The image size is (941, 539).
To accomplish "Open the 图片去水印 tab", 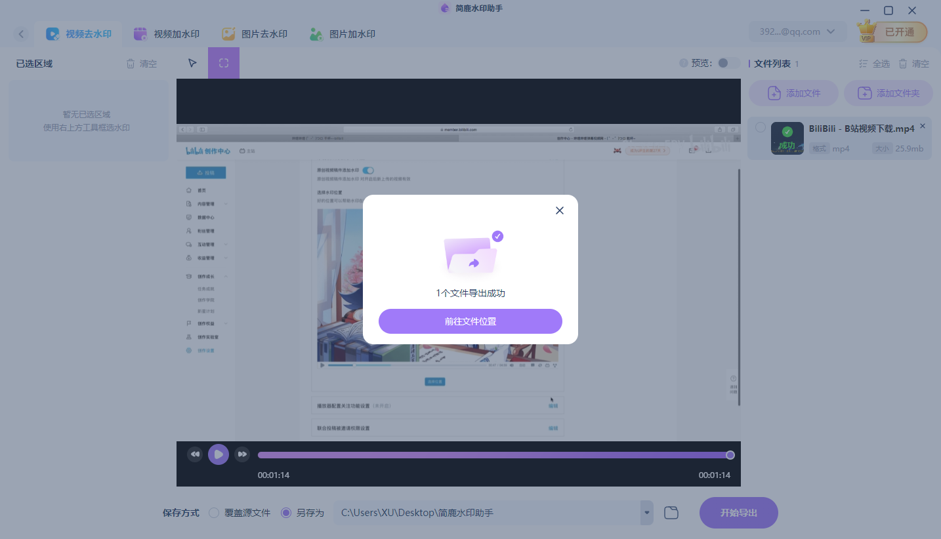I will (255, 34).
